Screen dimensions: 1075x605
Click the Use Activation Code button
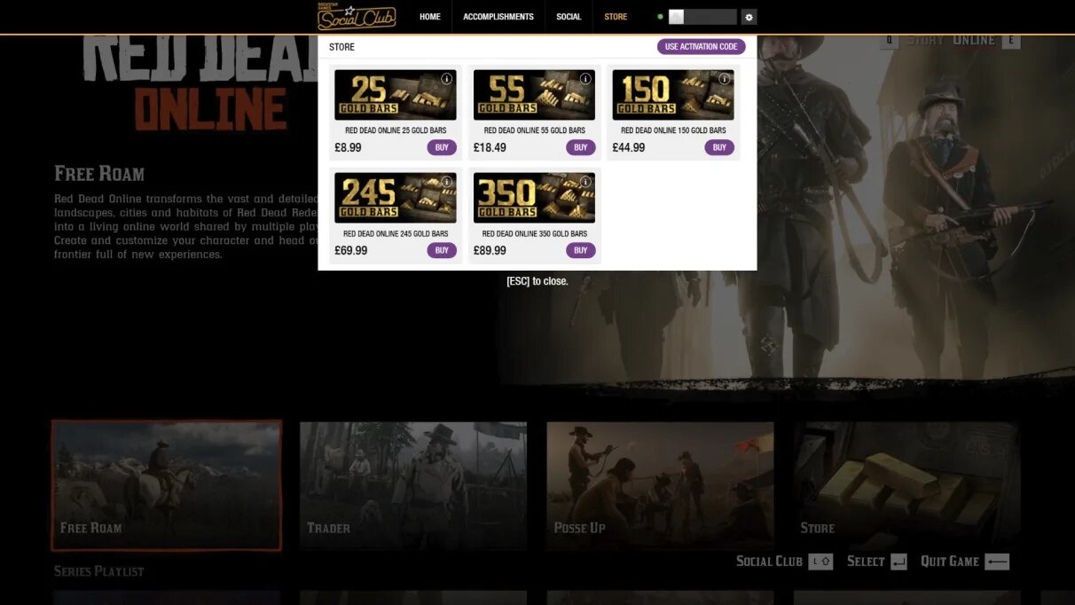pos(702,46)
